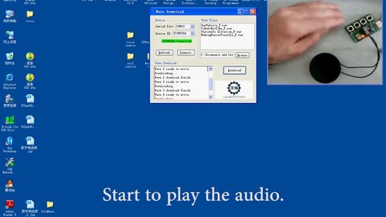Viewport: 386px width, 217px height.
Task: Click 'Wave 4 ready to write' log line
Action: [x=172, y=95]
